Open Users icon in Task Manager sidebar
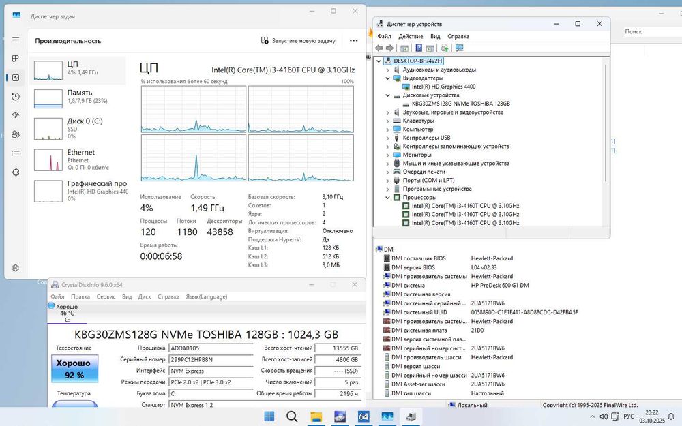The width and height of the screenshot is (682, 426). [16, 134]
